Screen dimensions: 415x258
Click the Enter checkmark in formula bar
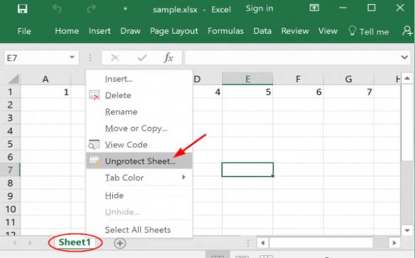pos(142,58)
